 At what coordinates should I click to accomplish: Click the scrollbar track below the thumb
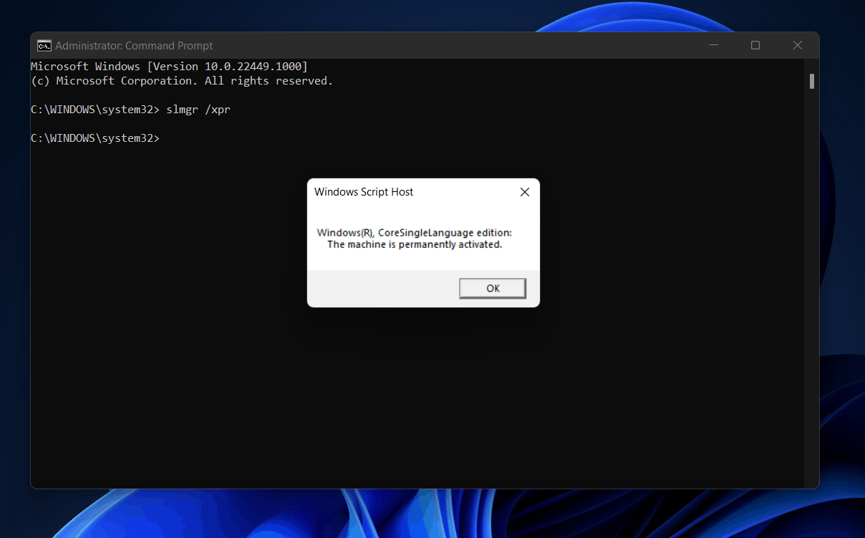click(812, 287)
